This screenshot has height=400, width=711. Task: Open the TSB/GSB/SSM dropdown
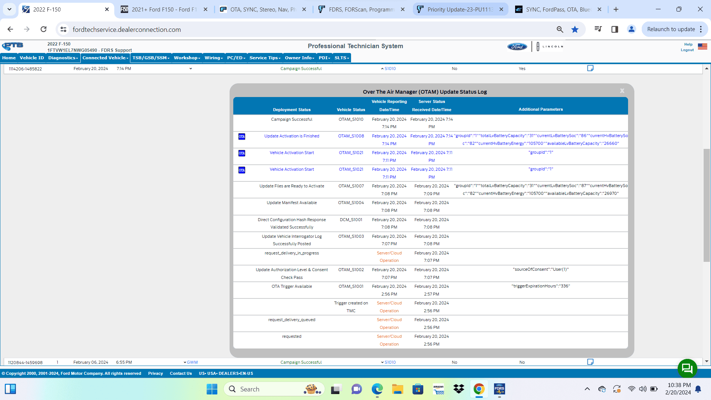click(151, 58)
